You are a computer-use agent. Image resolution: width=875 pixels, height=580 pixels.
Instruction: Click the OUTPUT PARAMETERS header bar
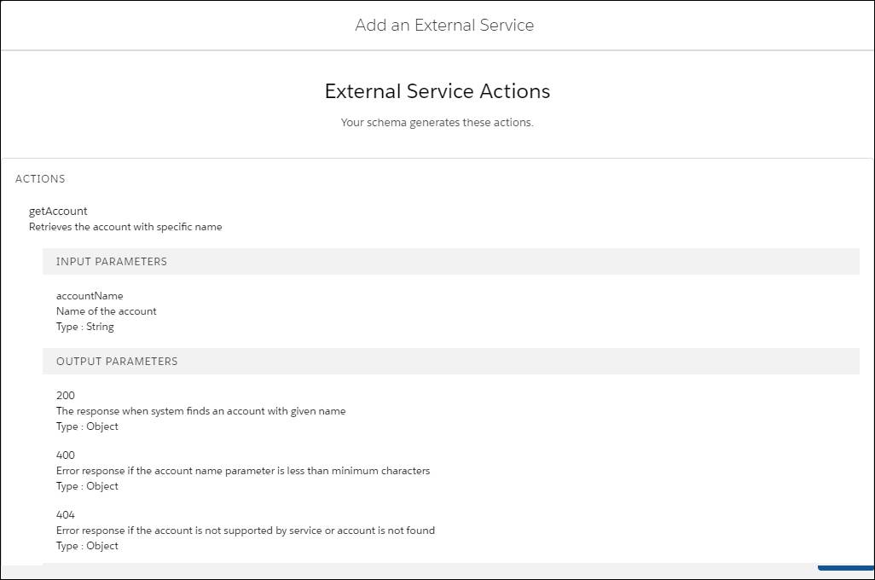(x=451, y=361)
